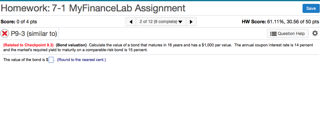Click the 'The value of the bond is' label

pos(24,60)
